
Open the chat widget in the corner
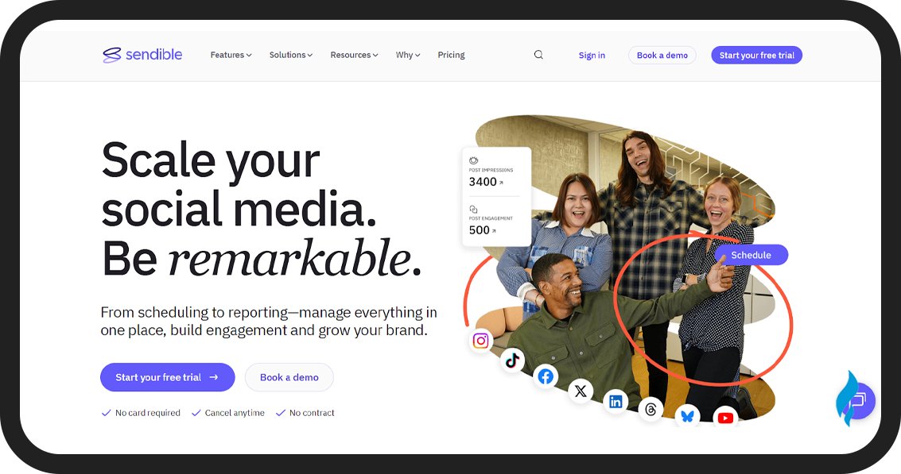pos(855,401)
